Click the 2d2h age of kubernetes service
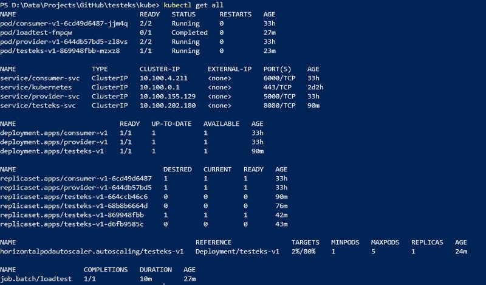Screen dimensions: 486x285 pyautogui.click(x=315, y=88)
